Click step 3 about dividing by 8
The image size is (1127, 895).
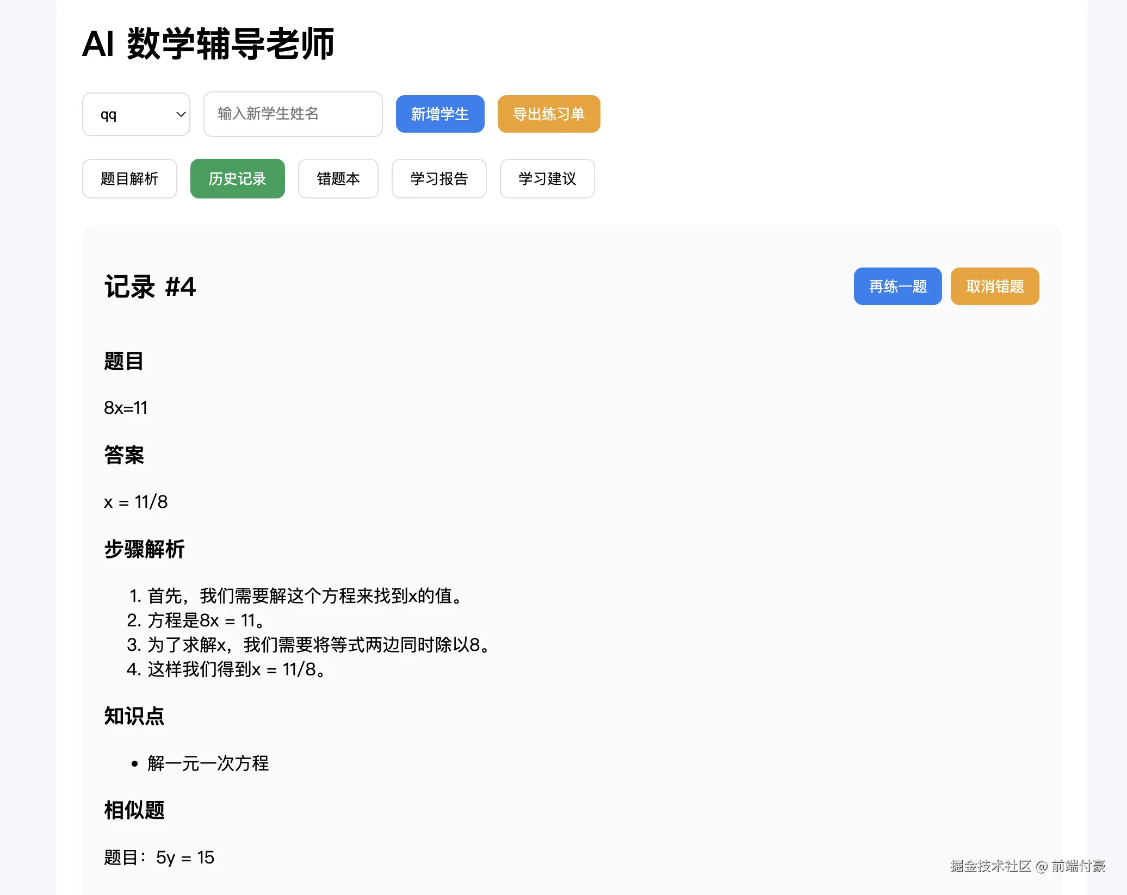(318, 645)
